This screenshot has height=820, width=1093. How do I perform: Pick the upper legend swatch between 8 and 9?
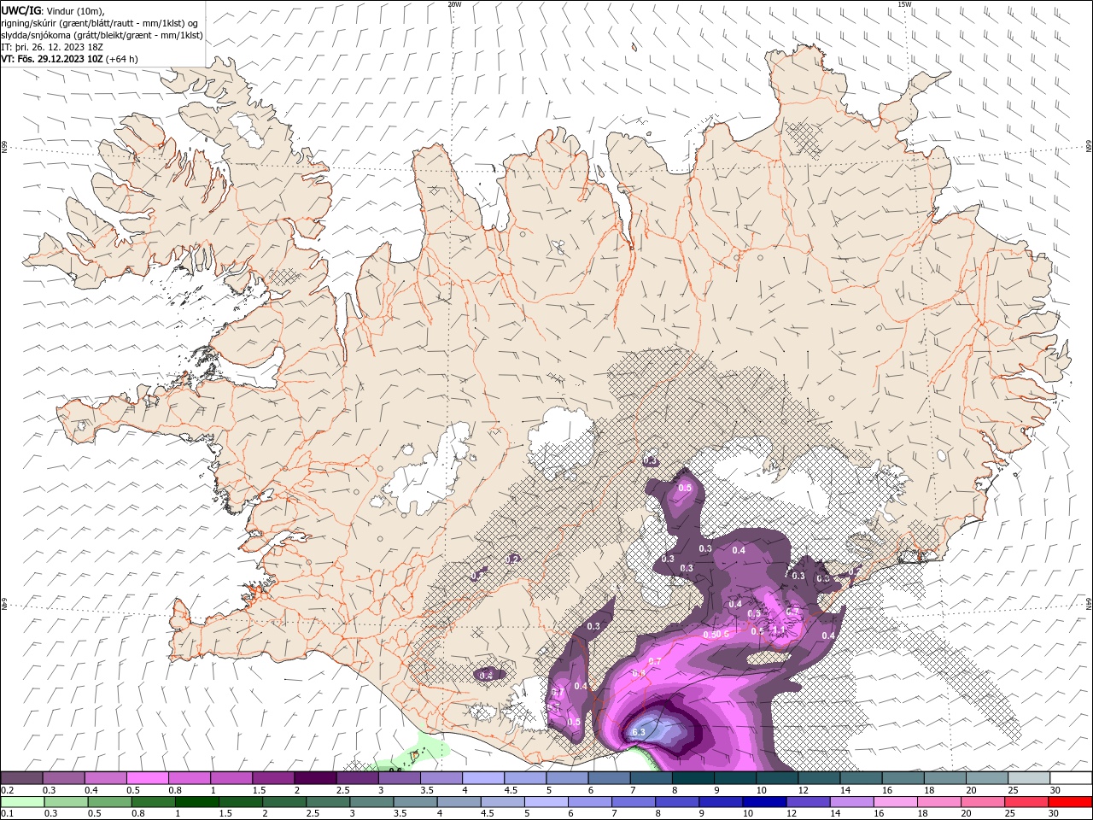(x=693, y=778)
